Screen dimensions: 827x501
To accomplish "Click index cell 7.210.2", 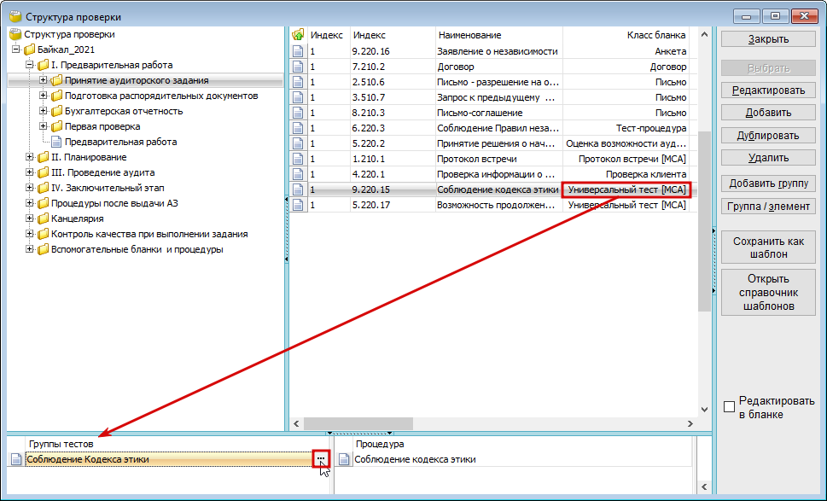I will (x=393, y=67).
